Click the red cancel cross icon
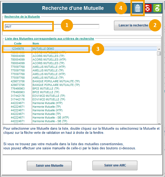This screenshot has height=177, width=165. [148, 9]
